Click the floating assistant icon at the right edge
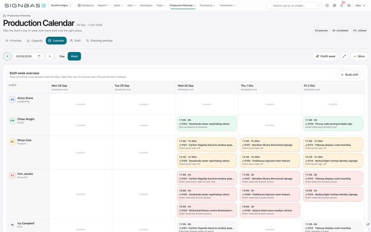Screen dimensions: 371x232 (368, 224)
